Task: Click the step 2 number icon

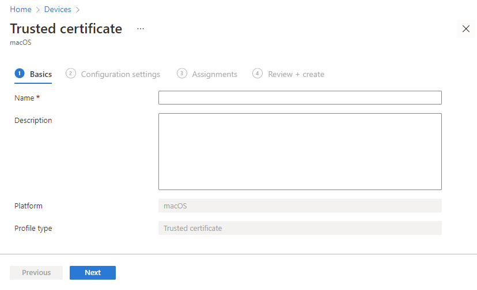Action: [71, 74]
